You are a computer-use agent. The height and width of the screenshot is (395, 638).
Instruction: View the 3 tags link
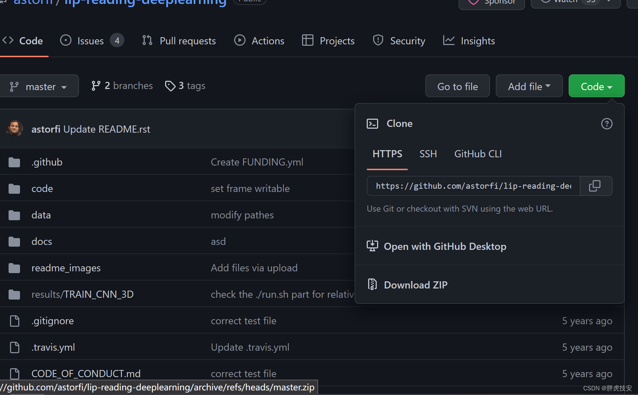point(185,86)
